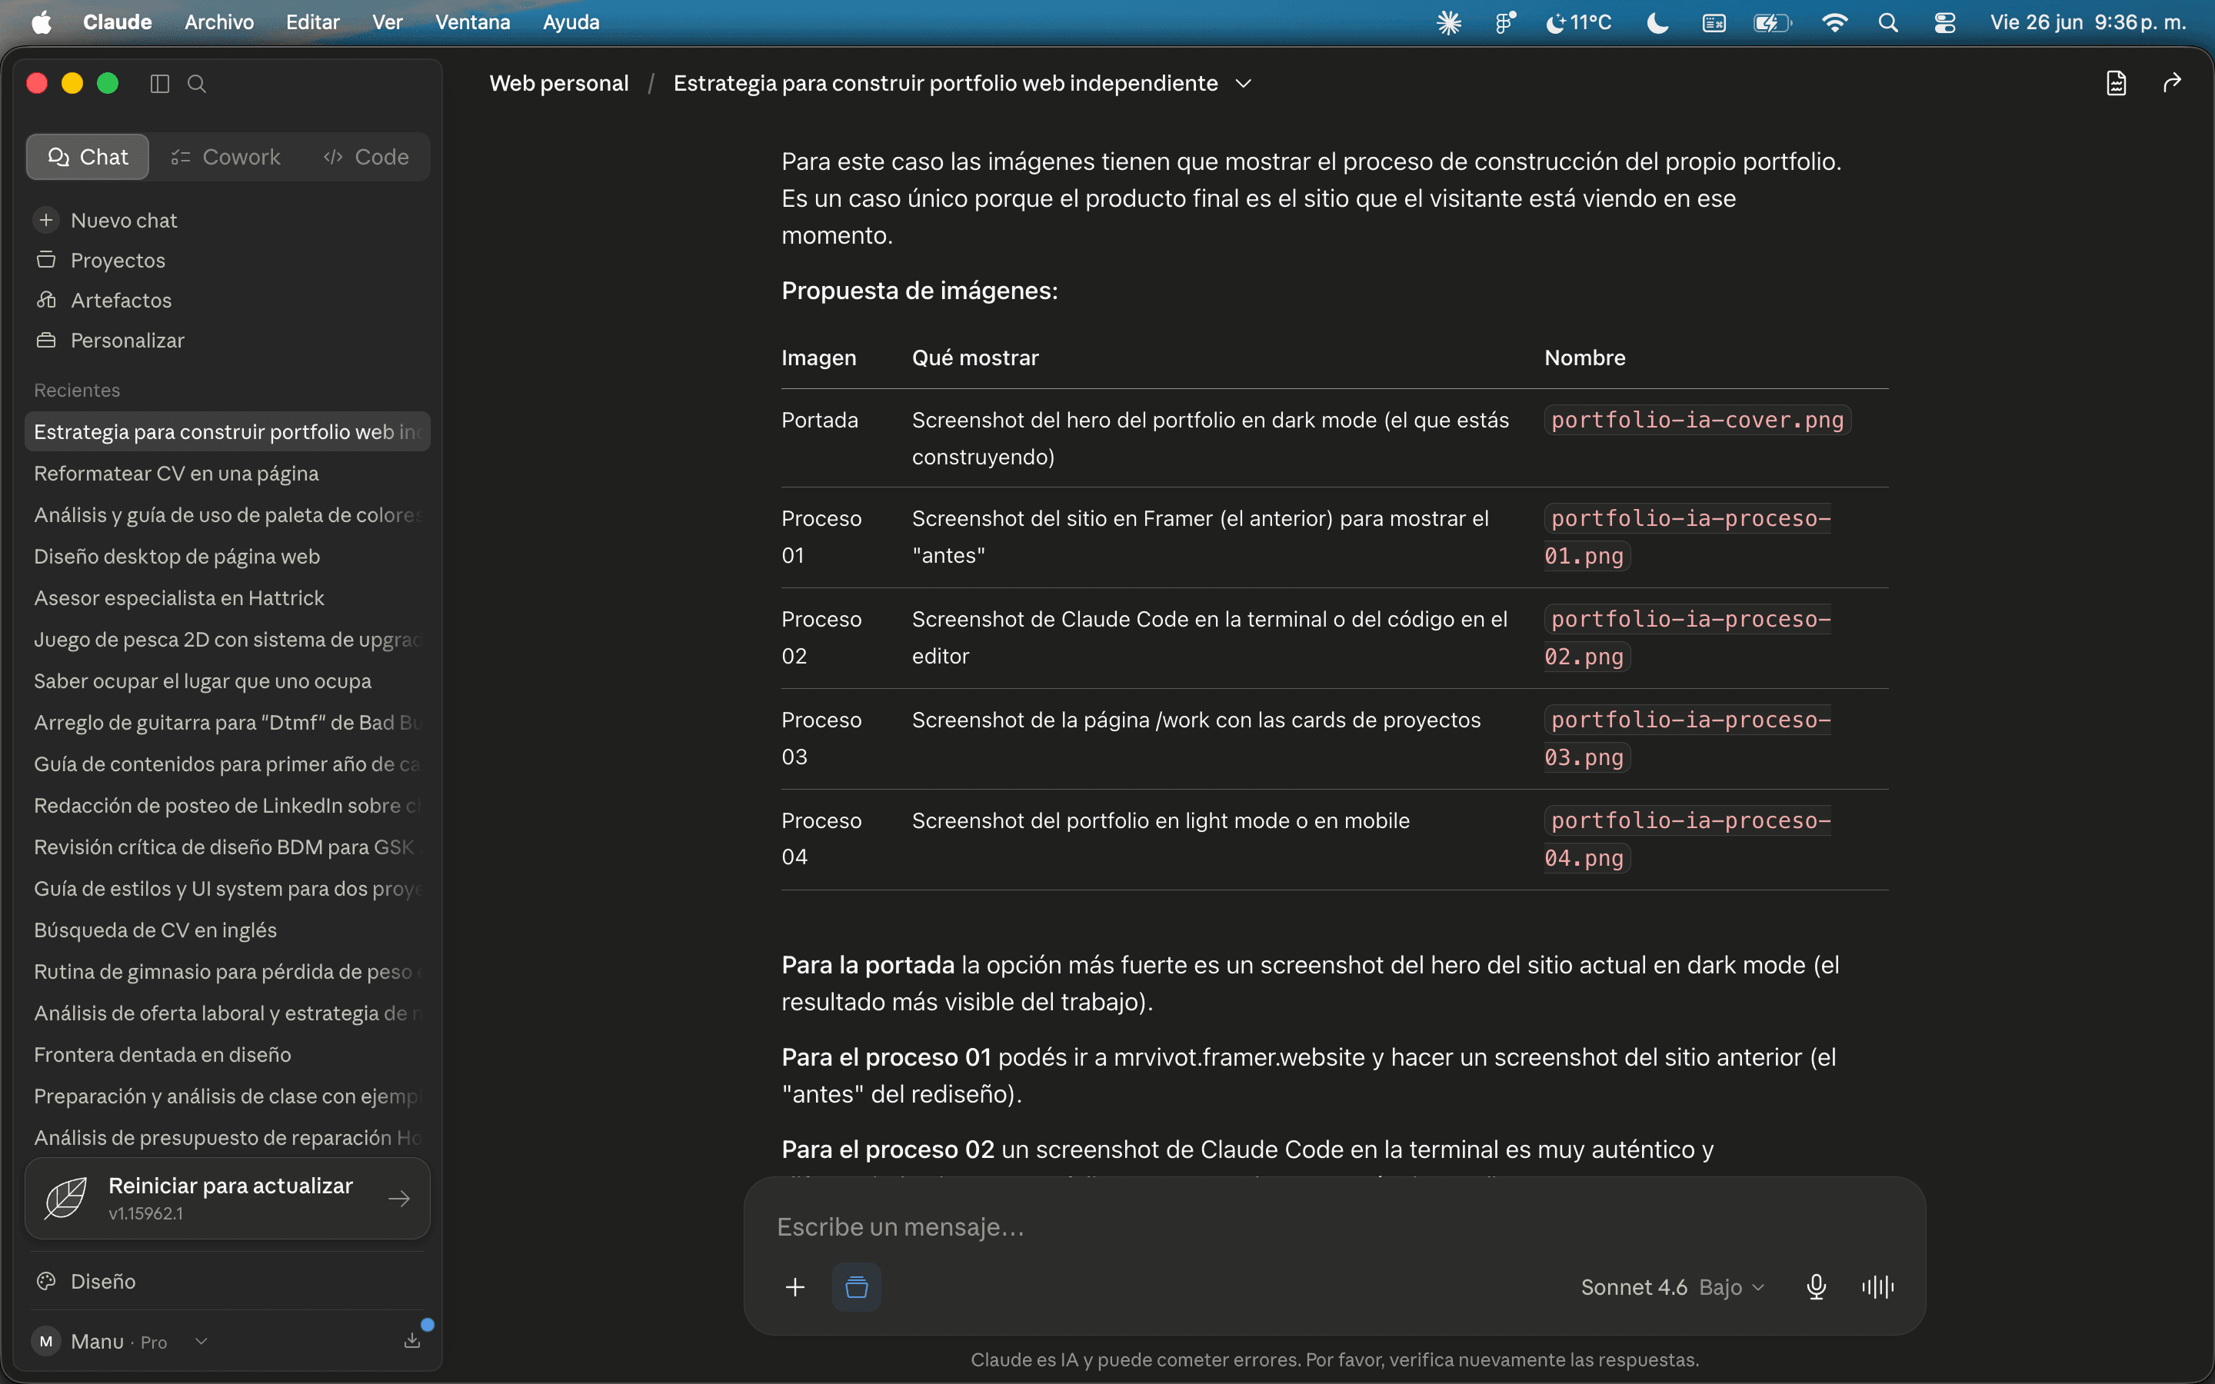
Task: Click the Claude starburst menu bar icon
Action: pos(1449,22)
